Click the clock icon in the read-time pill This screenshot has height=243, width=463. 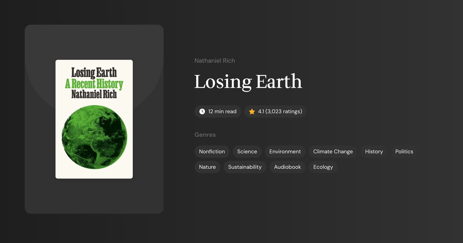[x=202, y=111]
